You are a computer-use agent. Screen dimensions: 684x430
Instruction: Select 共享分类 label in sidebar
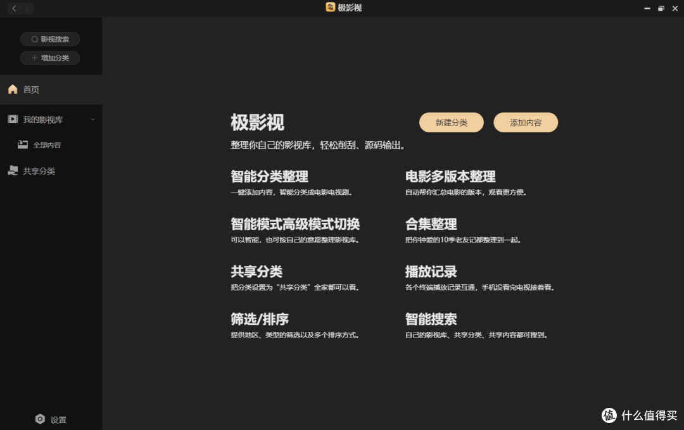point(39,171)
